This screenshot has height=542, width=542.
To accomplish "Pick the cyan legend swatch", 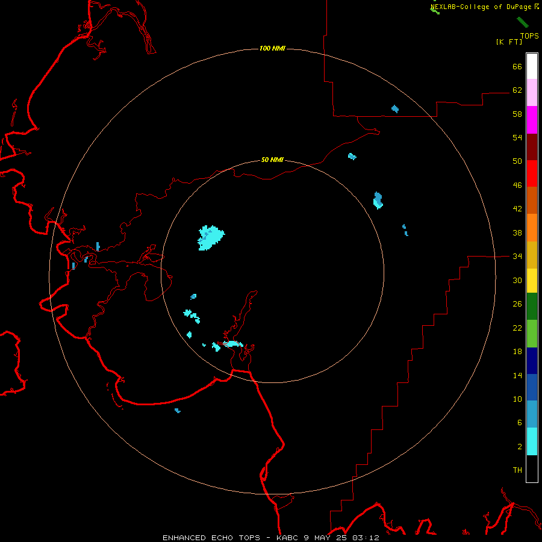I will 532,441.
